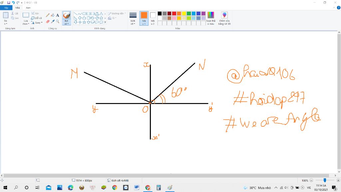Image resolution: width=341 pixels, height=192 pixels.
Task: Choose the pentagon shape
Action: (84, 18)
